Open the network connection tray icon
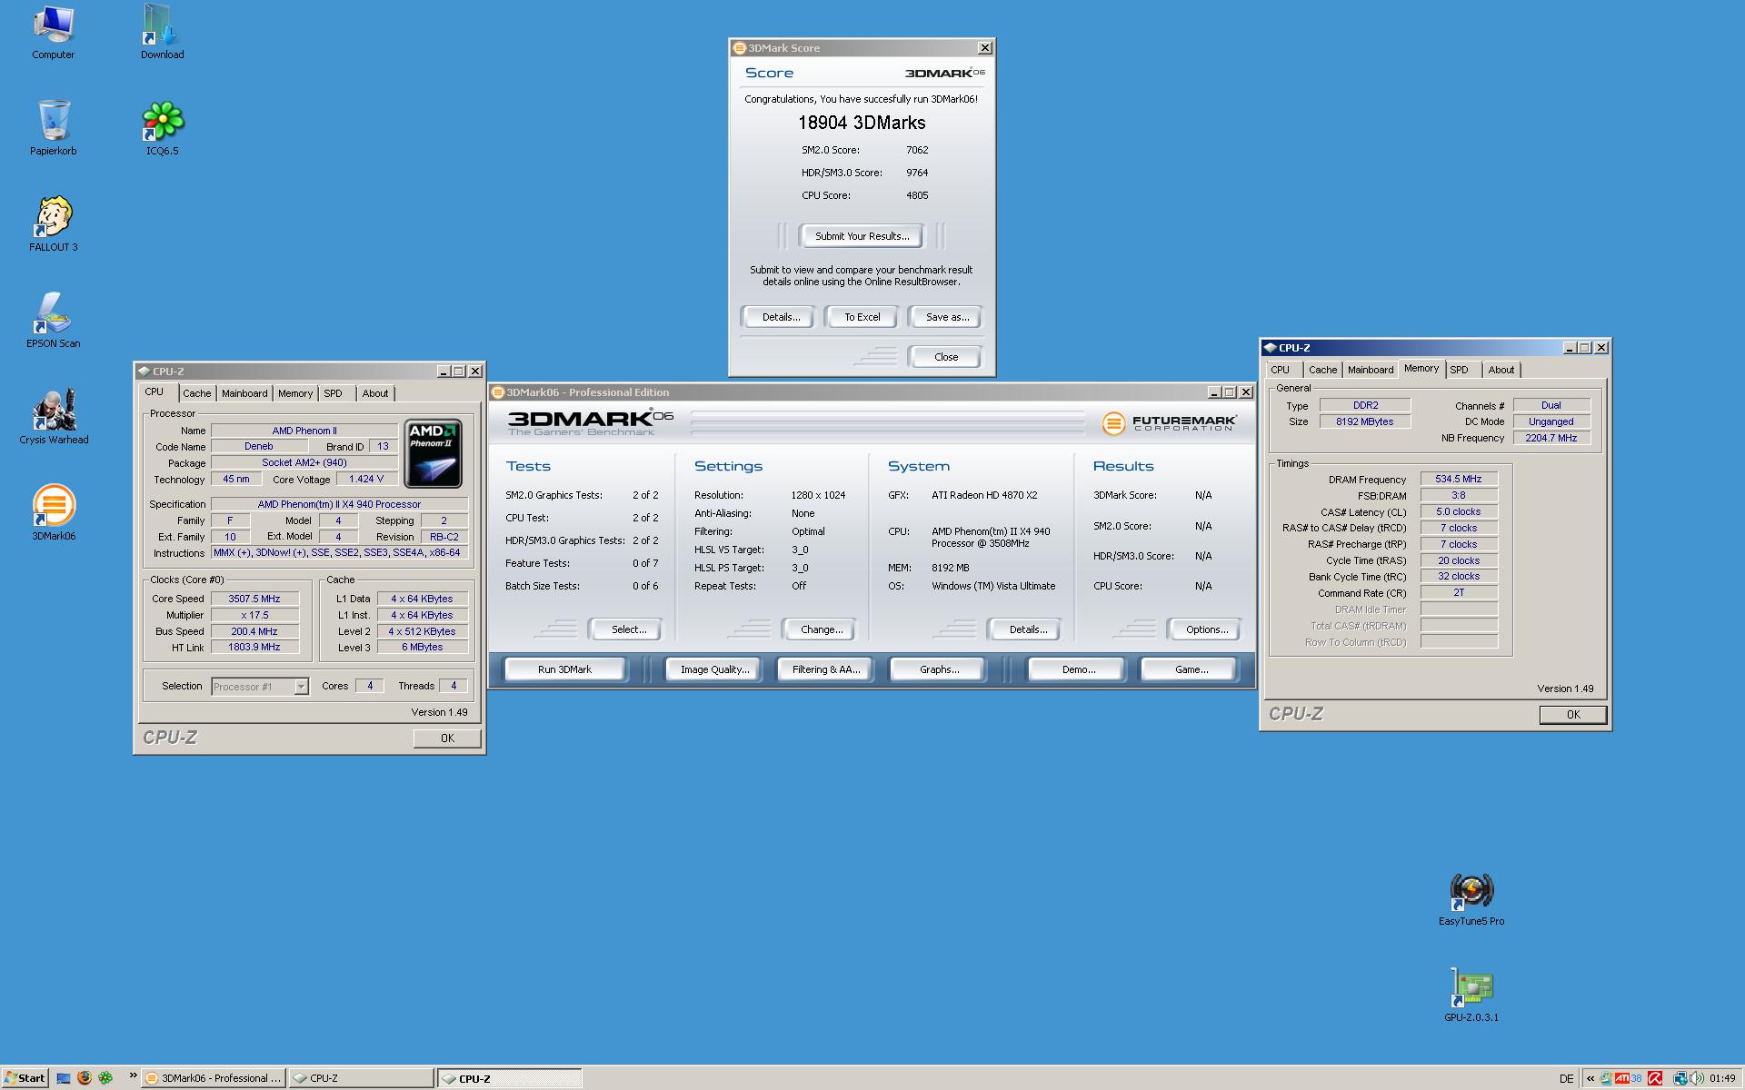The width and height of the screenshot is (1745, 1090). (x=1680, y=1078)
